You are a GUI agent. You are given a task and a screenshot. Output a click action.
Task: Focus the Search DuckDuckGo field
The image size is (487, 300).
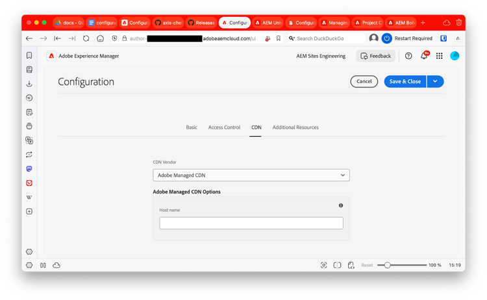tap(325, 38)
